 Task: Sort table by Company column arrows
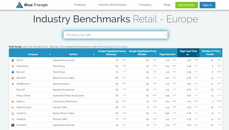point(50,54)
